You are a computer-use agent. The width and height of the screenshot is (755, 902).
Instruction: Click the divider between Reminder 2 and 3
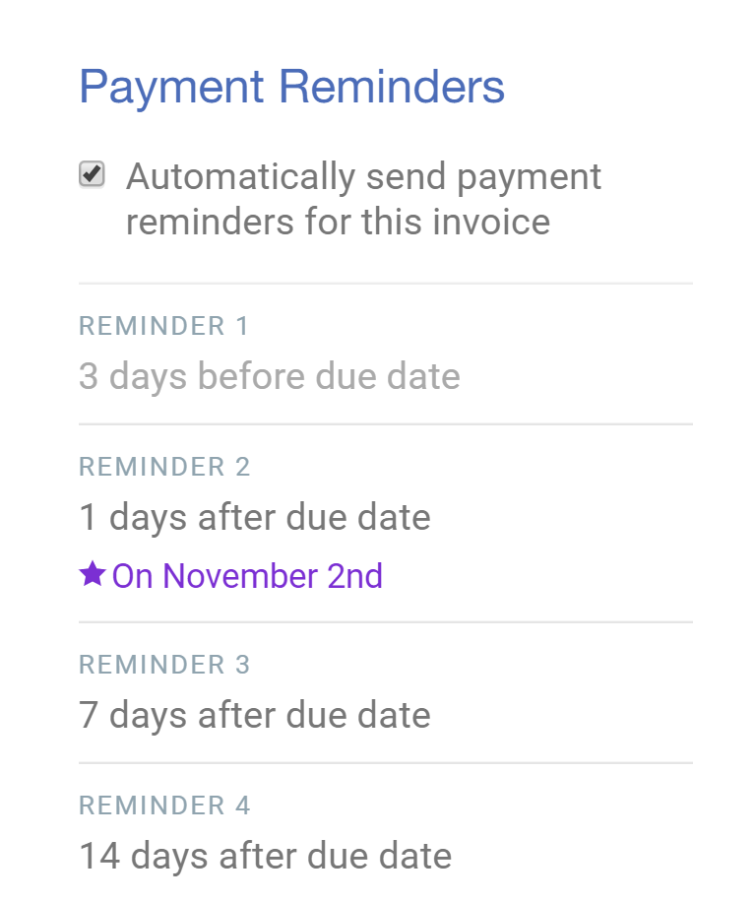coord(386,622)
